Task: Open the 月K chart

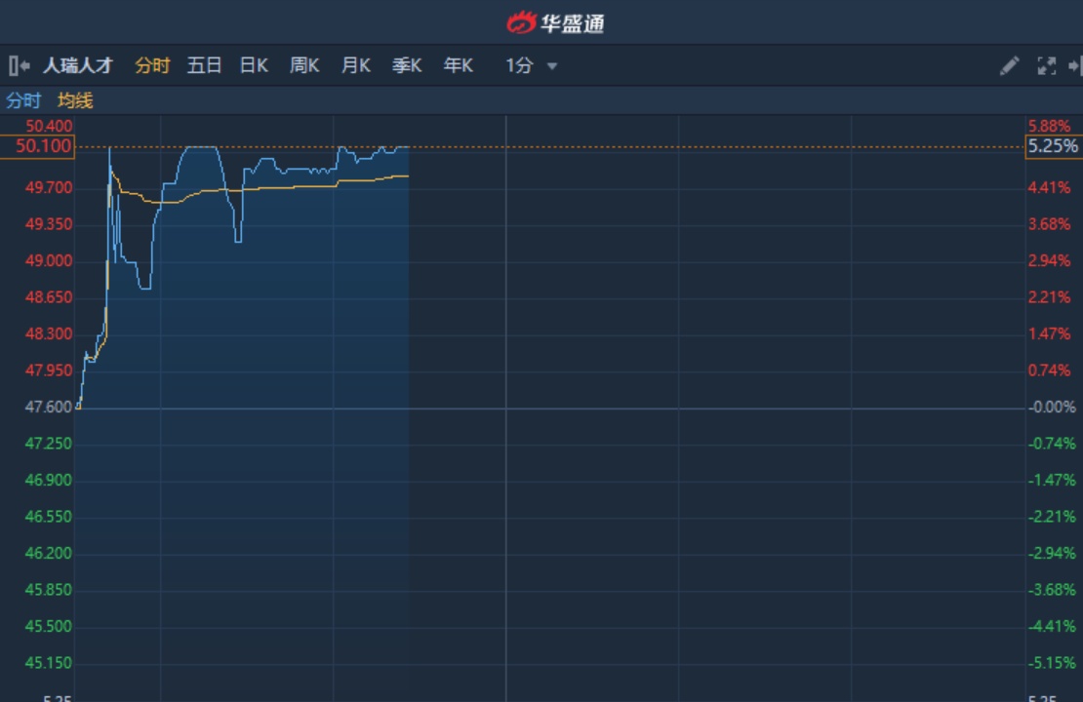Action: tap(356, 65)
